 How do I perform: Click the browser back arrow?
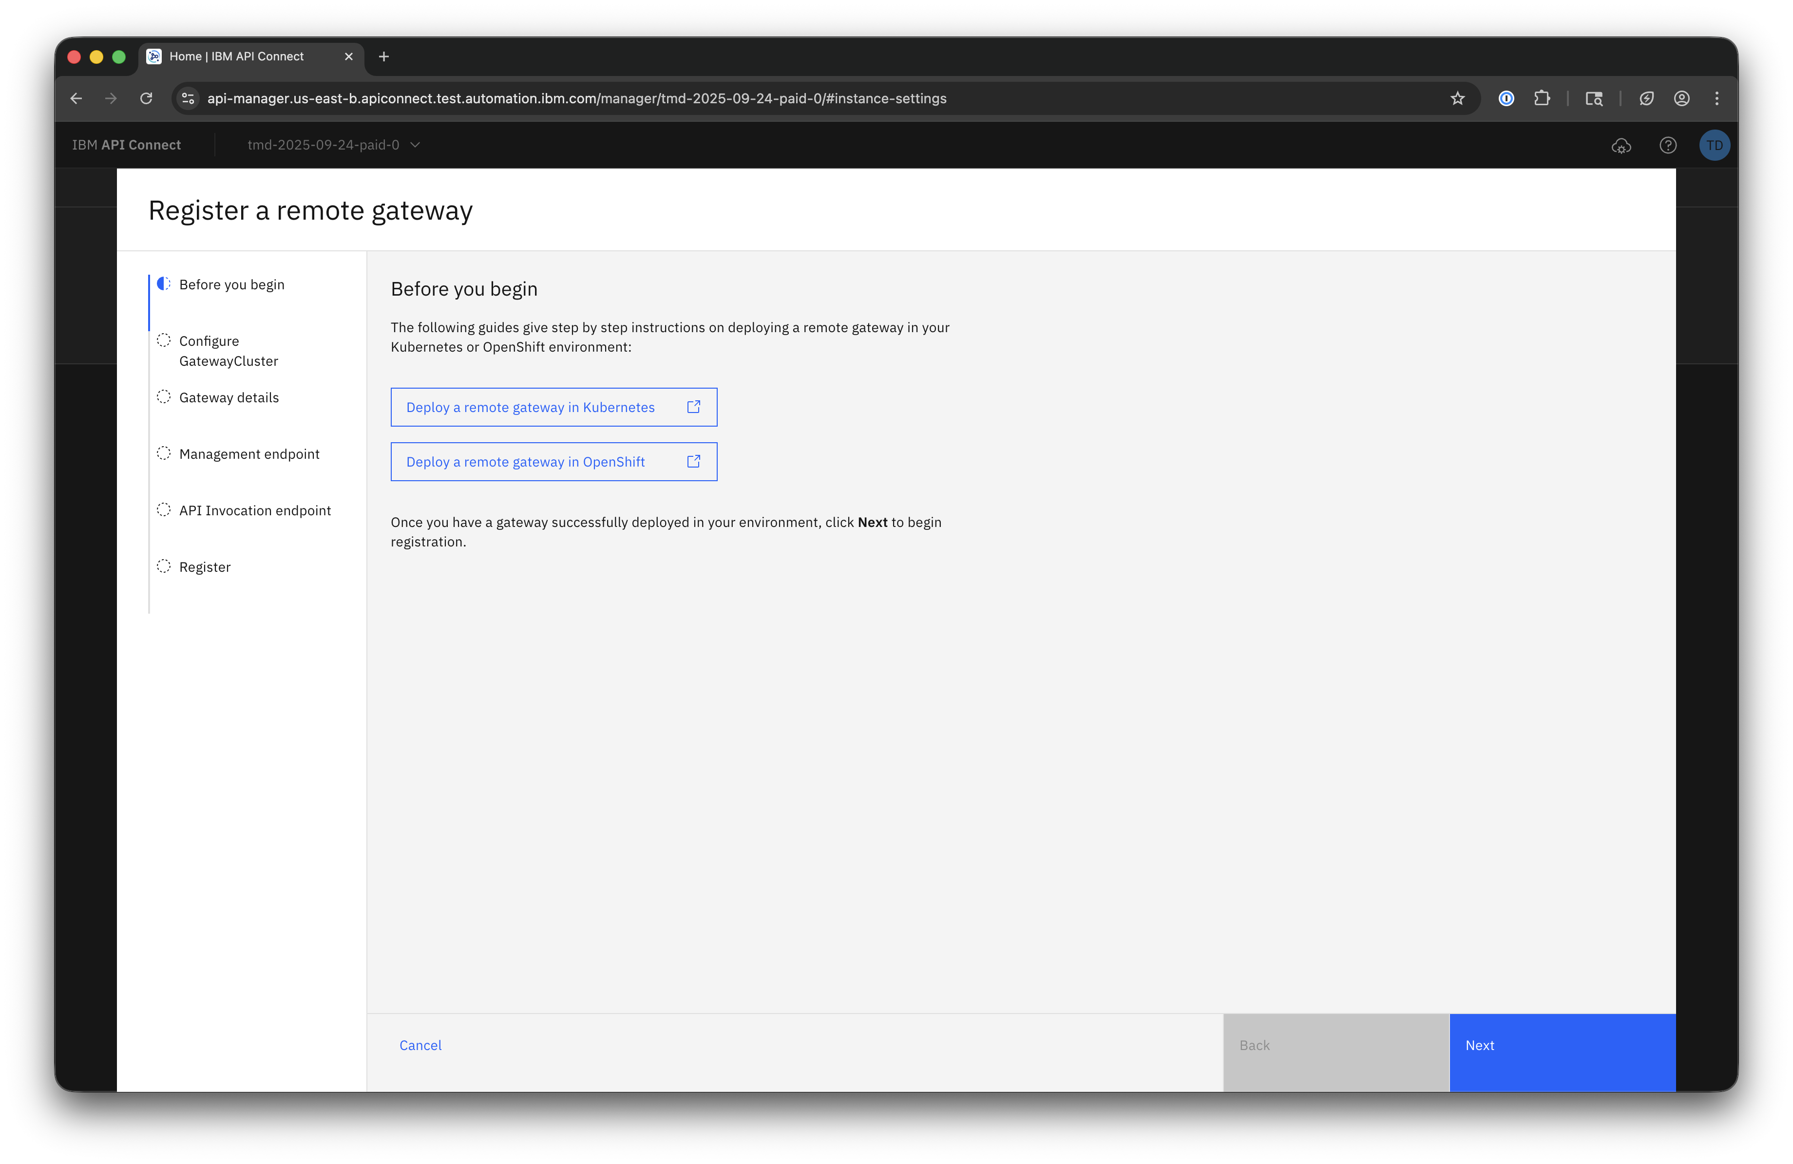(x=76, y=99)
